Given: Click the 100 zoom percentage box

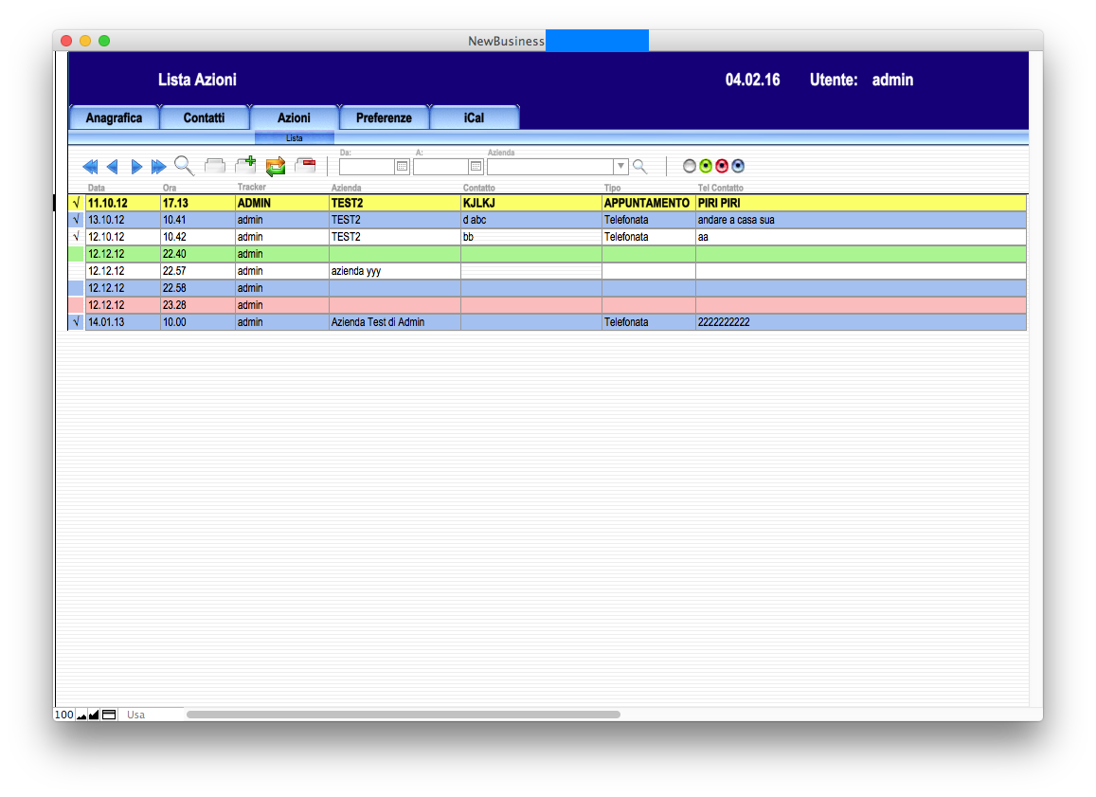Looking at the screenshot, I should (64, 715).
